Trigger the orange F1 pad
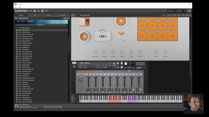 pyautogui.click(x=153, y=26)
